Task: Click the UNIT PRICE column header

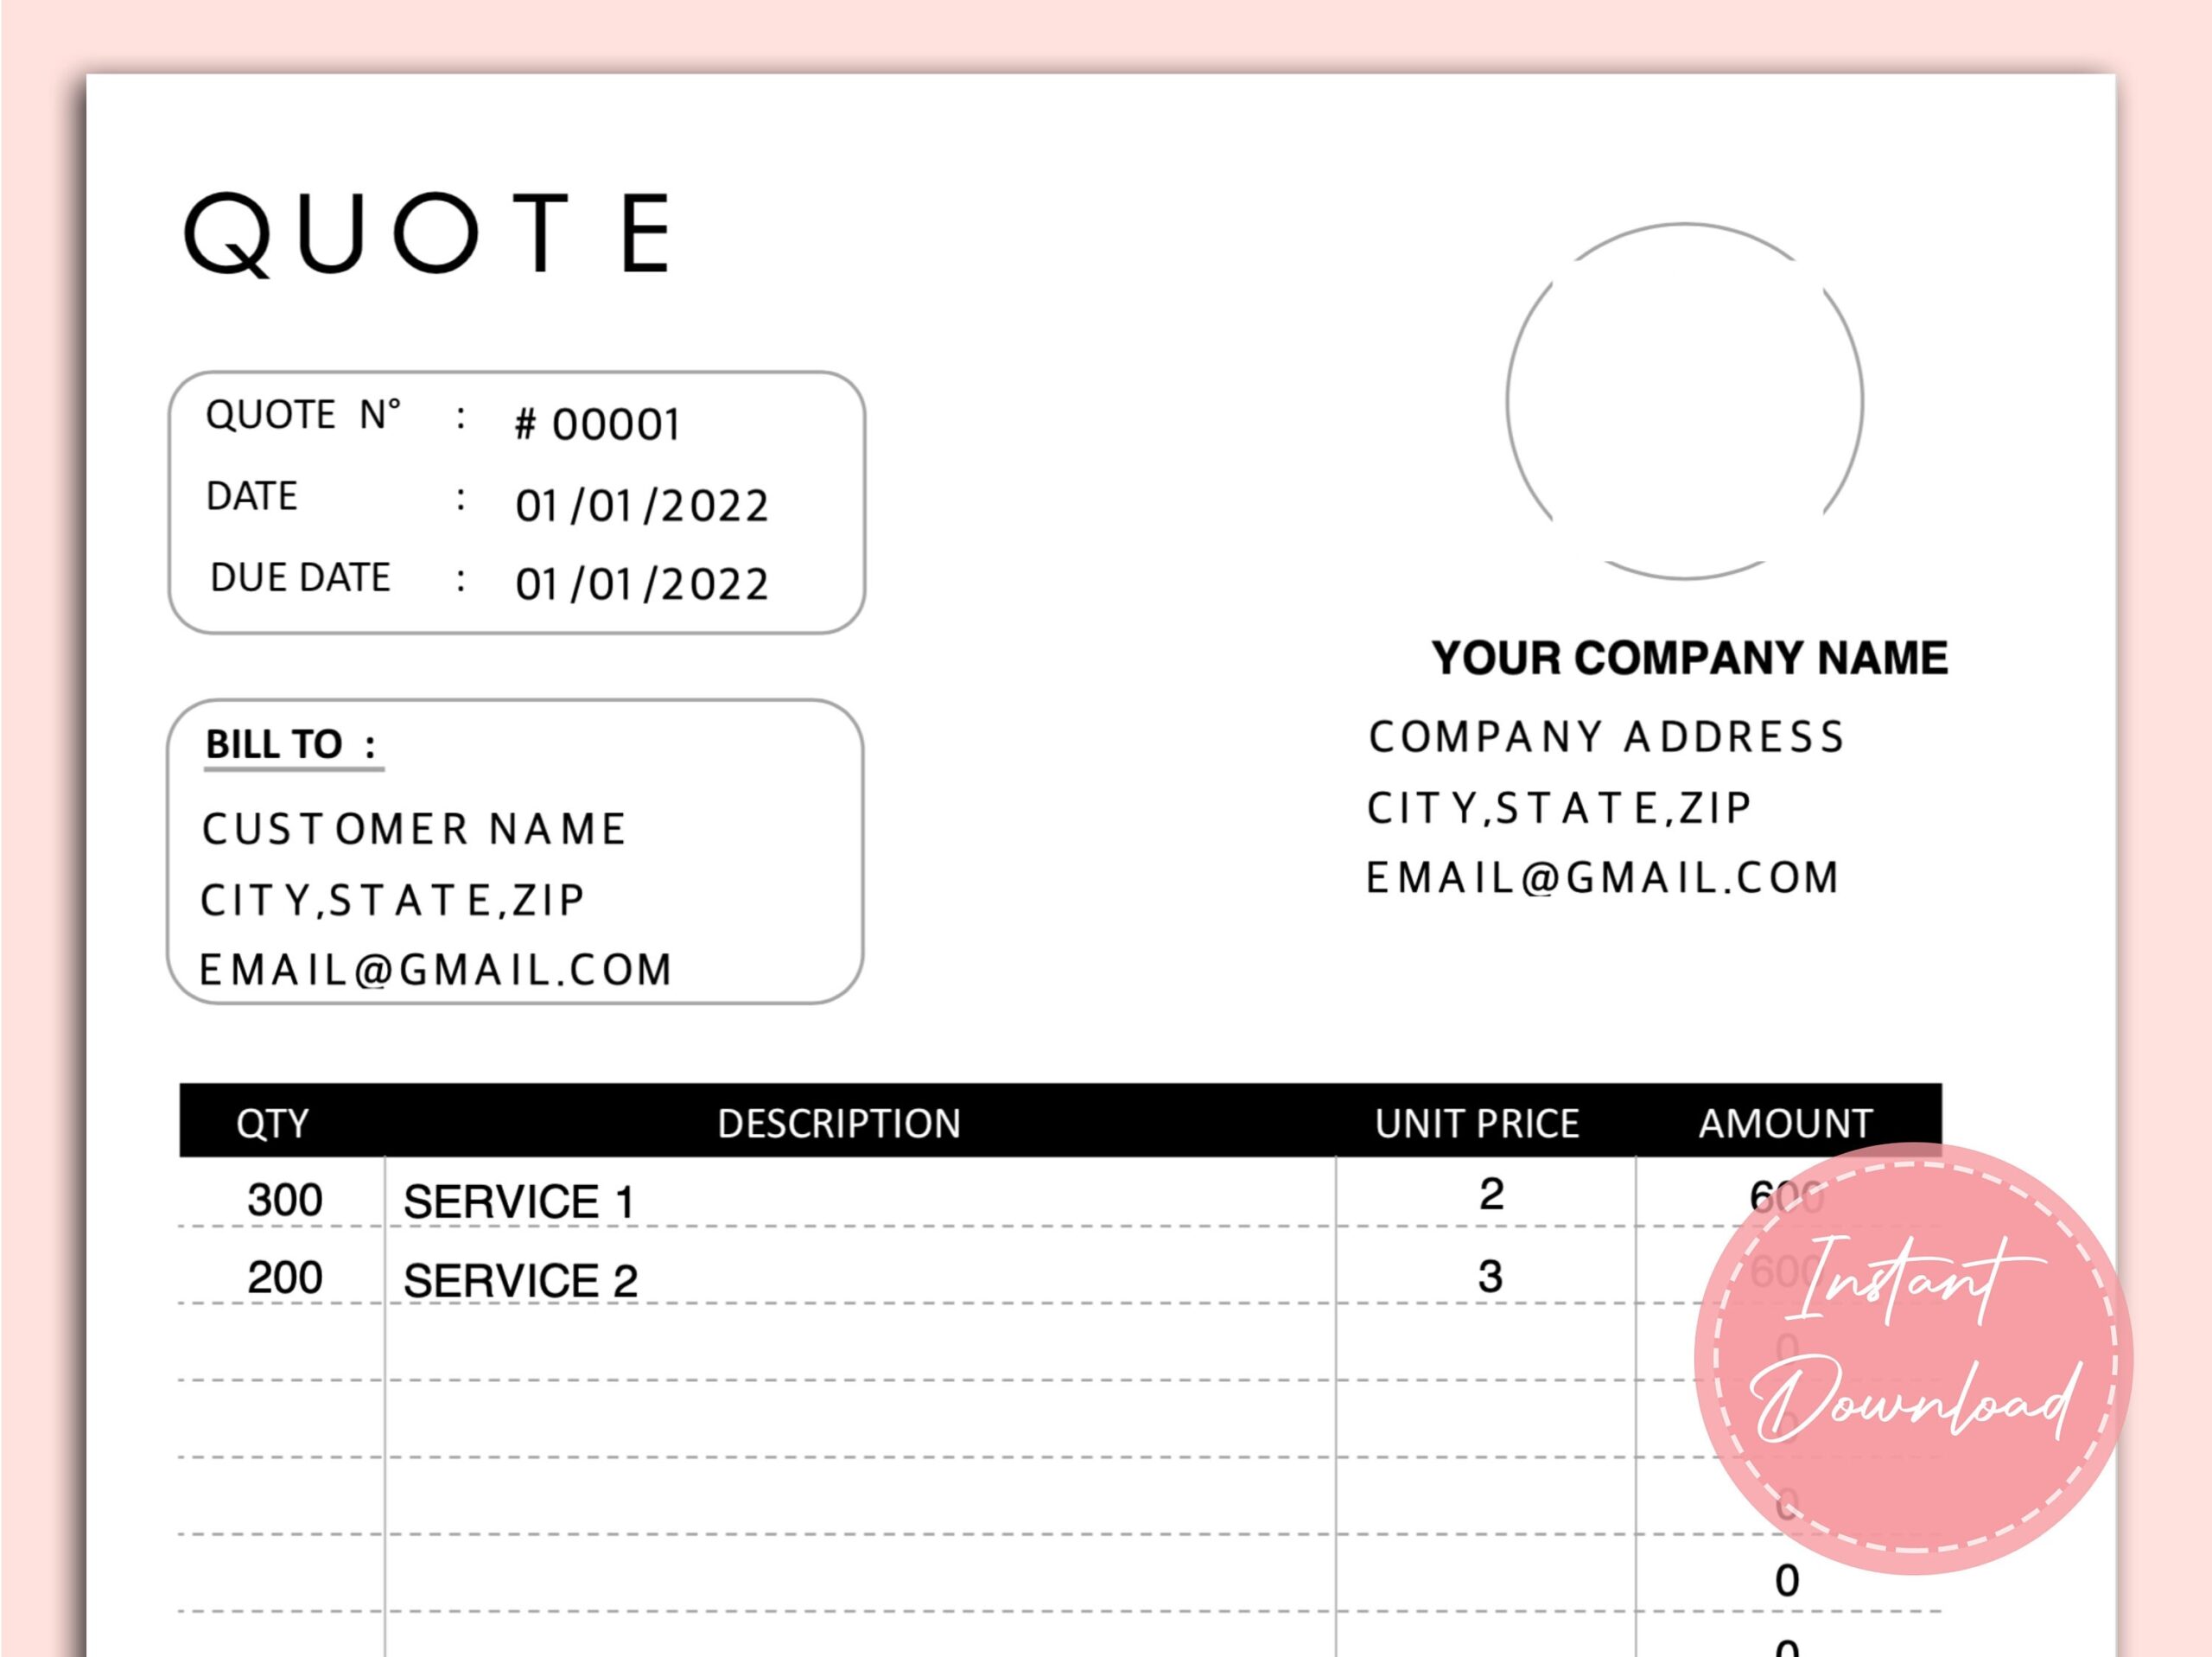Action: coord(1476,1123)
